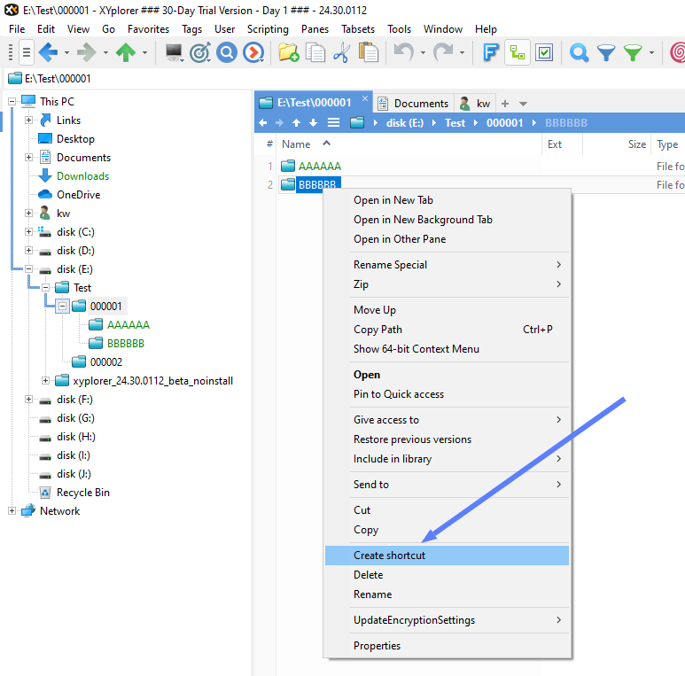
Task: Click breadcrumb bar up arrow
Action: [296, 123]
